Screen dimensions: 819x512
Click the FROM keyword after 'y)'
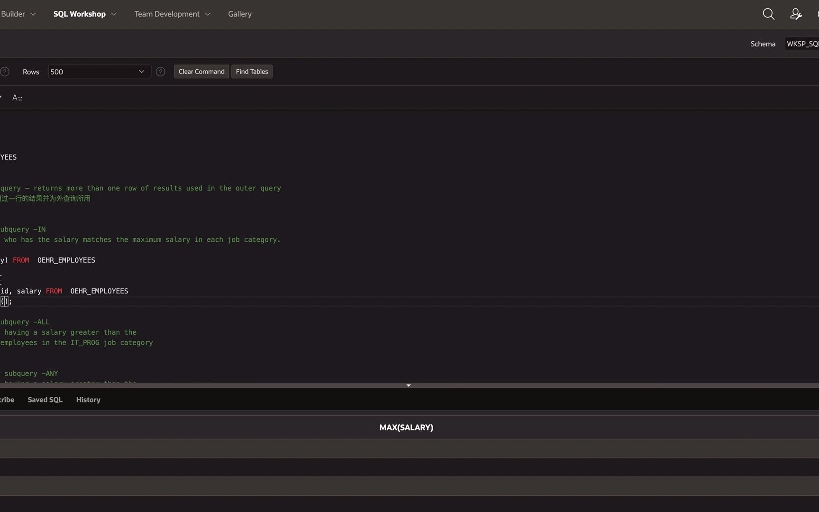(x=21, y=260)
